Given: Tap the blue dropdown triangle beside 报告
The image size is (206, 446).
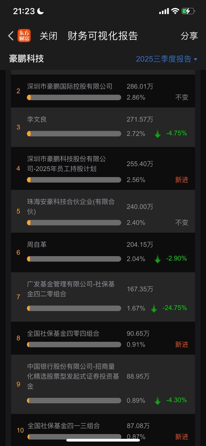Looking at the screenshot, I should click(196, 59).
